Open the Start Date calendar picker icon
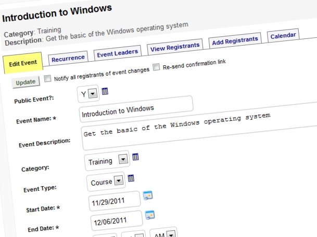Viewport: 317px width, 237px height. tap(148, 196)
